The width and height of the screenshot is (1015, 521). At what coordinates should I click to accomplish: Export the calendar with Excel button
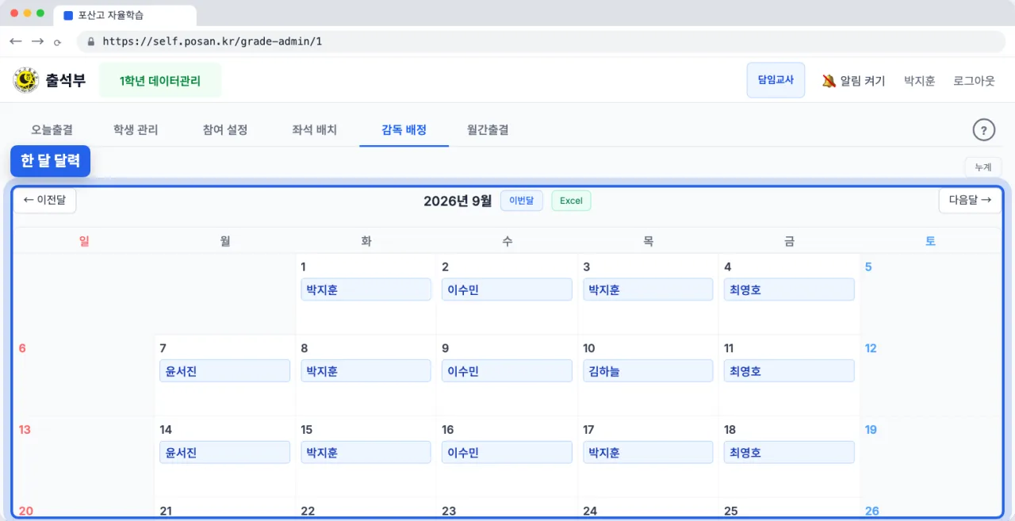(571, 201)
